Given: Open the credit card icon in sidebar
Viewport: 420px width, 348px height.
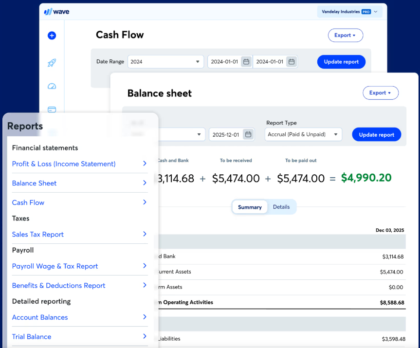Looking at the screenshot, I should (52, 110).
